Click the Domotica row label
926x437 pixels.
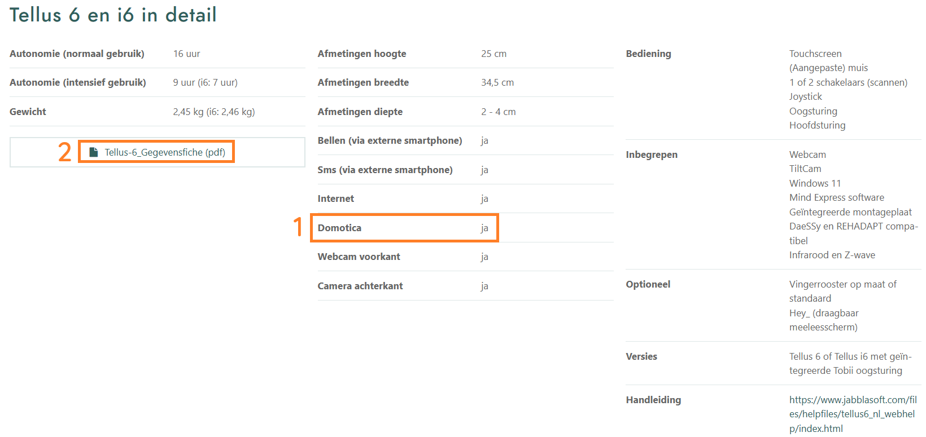339,228
